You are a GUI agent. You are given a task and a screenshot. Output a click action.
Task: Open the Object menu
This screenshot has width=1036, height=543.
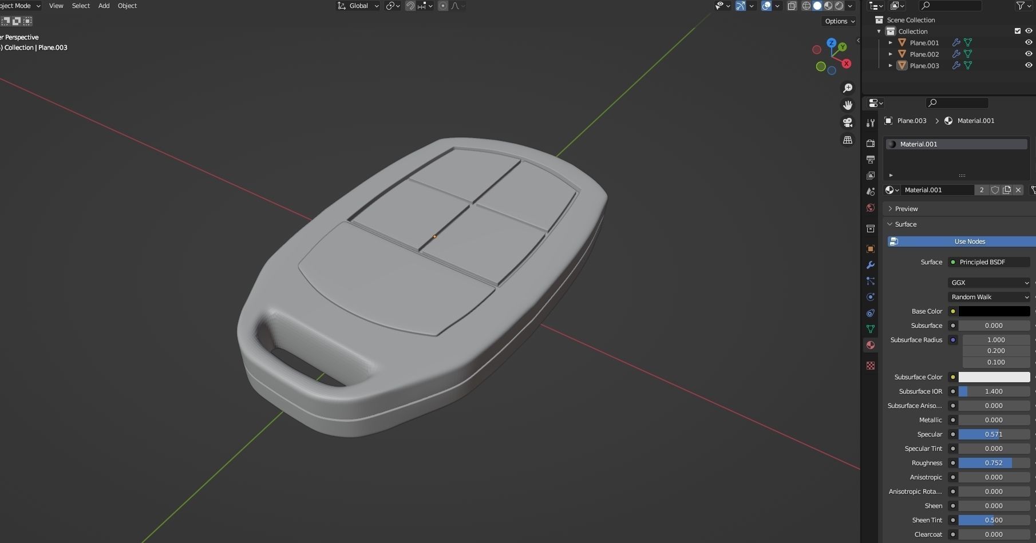tap(127, 6)
